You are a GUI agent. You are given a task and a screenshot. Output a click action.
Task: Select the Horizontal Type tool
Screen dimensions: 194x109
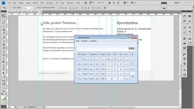pos(4,69)
